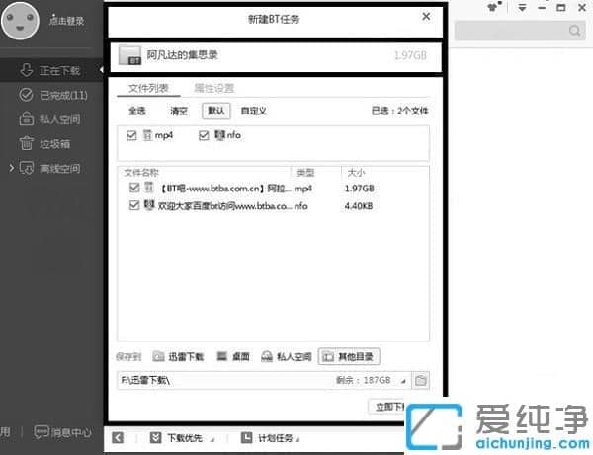Open 私人空间 in the sidebar
Viewport: 593px width, 455px height.
point(50,119)
